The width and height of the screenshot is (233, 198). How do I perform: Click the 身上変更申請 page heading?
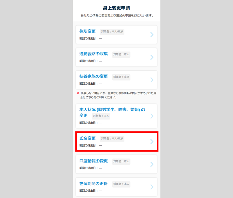116,8
